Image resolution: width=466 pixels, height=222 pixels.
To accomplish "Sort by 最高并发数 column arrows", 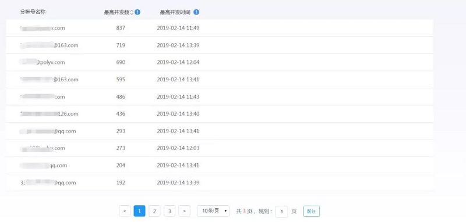I will (132, 12).
